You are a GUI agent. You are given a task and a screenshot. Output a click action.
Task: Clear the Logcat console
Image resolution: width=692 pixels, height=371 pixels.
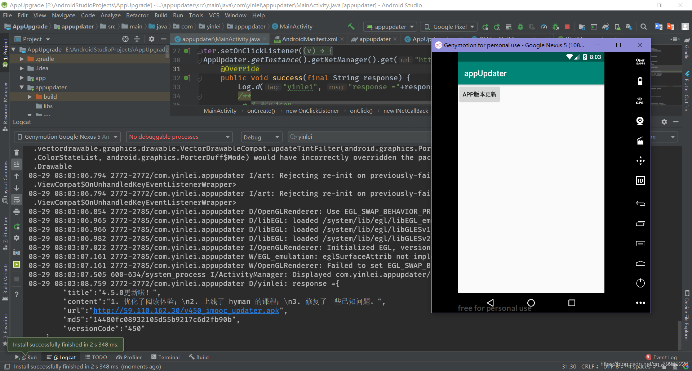coord(17,152)
